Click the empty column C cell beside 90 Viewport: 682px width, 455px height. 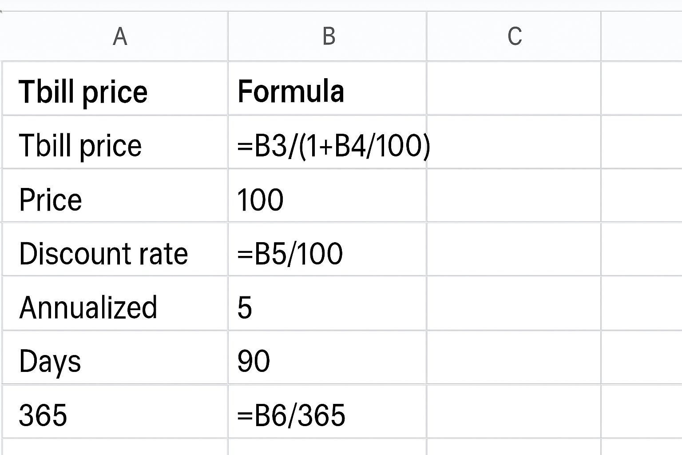click(x=514, y=358)
